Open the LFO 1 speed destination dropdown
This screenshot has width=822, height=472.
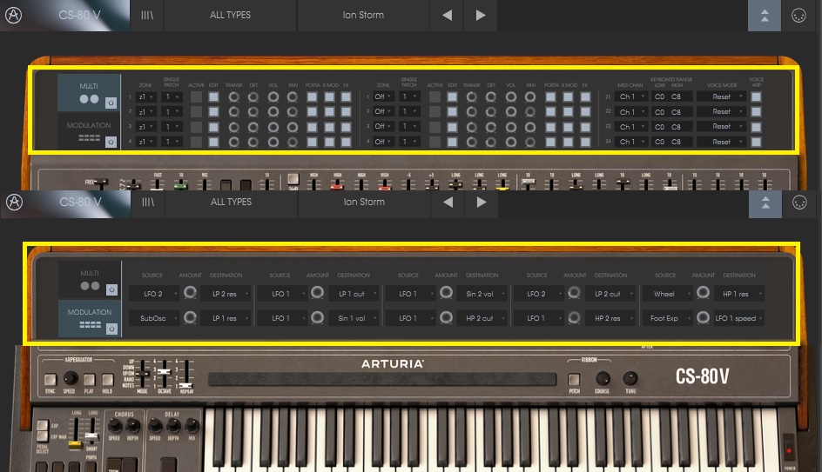739,317
